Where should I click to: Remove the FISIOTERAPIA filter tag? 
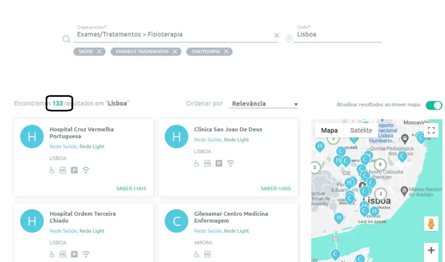pyautogui.click(x=226, y=52)
